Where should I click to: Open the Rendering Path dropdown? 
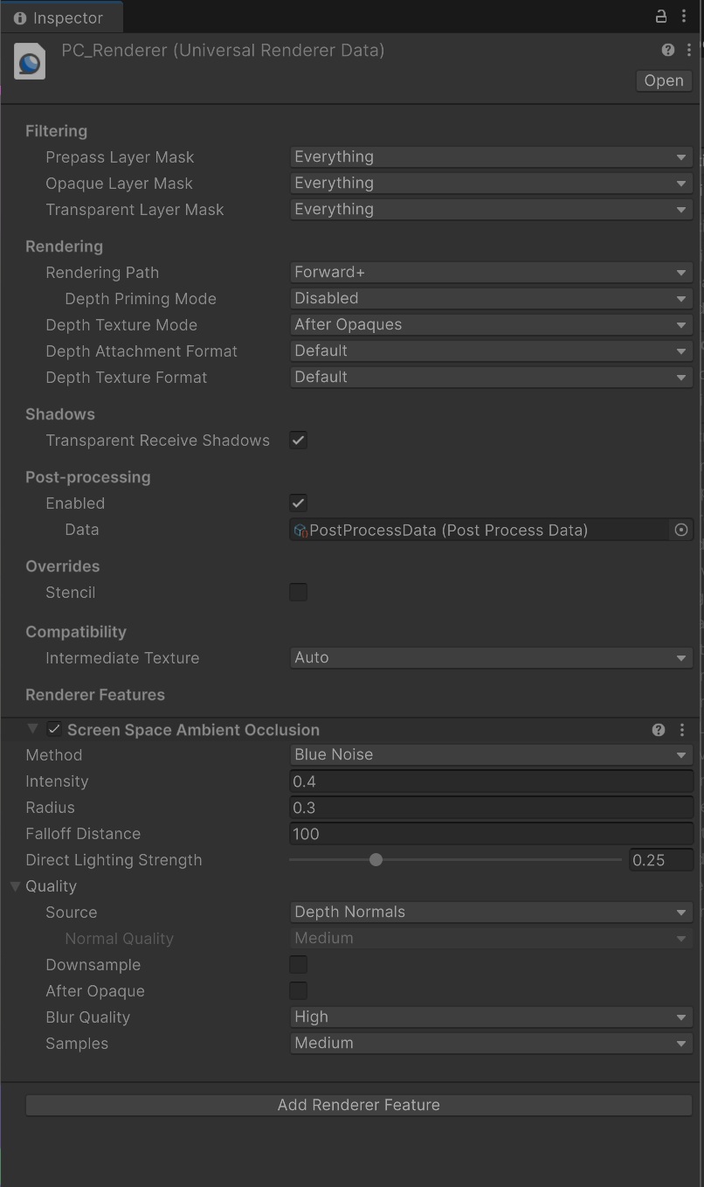(490, 273)
